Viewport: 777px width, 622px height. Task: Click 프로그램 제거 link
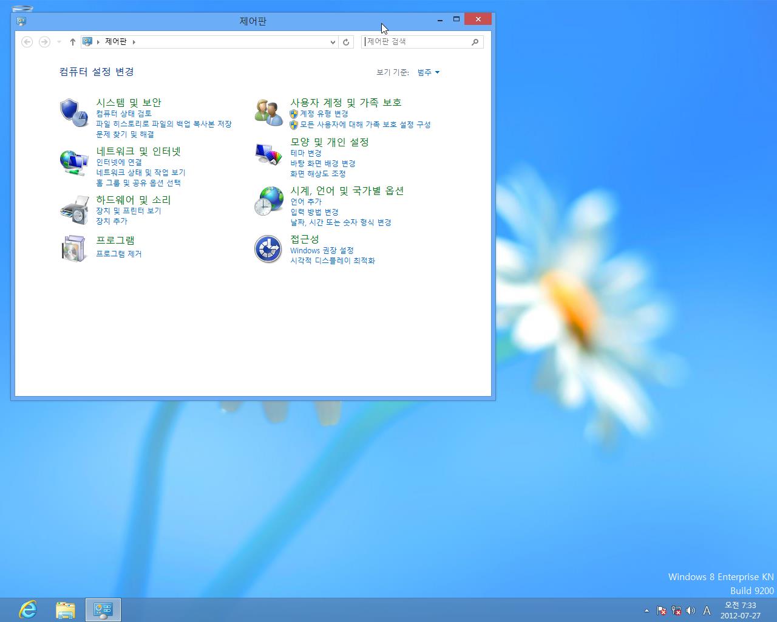point(119,254)
